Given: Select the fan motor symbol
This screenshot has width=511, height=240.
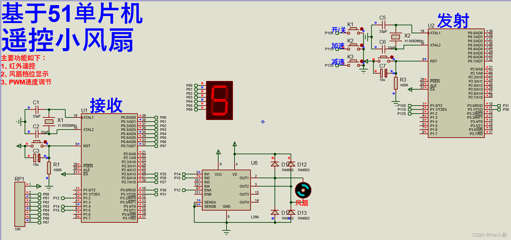Looking at the screenshot, I should point(303,190).
